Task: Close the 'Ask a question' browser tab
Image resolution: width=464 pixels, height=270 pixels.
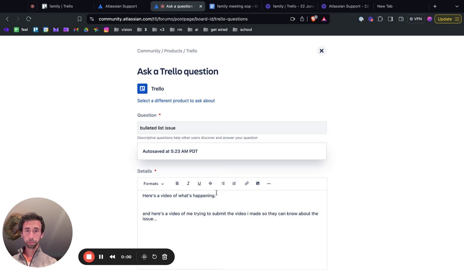Action: click(200, 6)
